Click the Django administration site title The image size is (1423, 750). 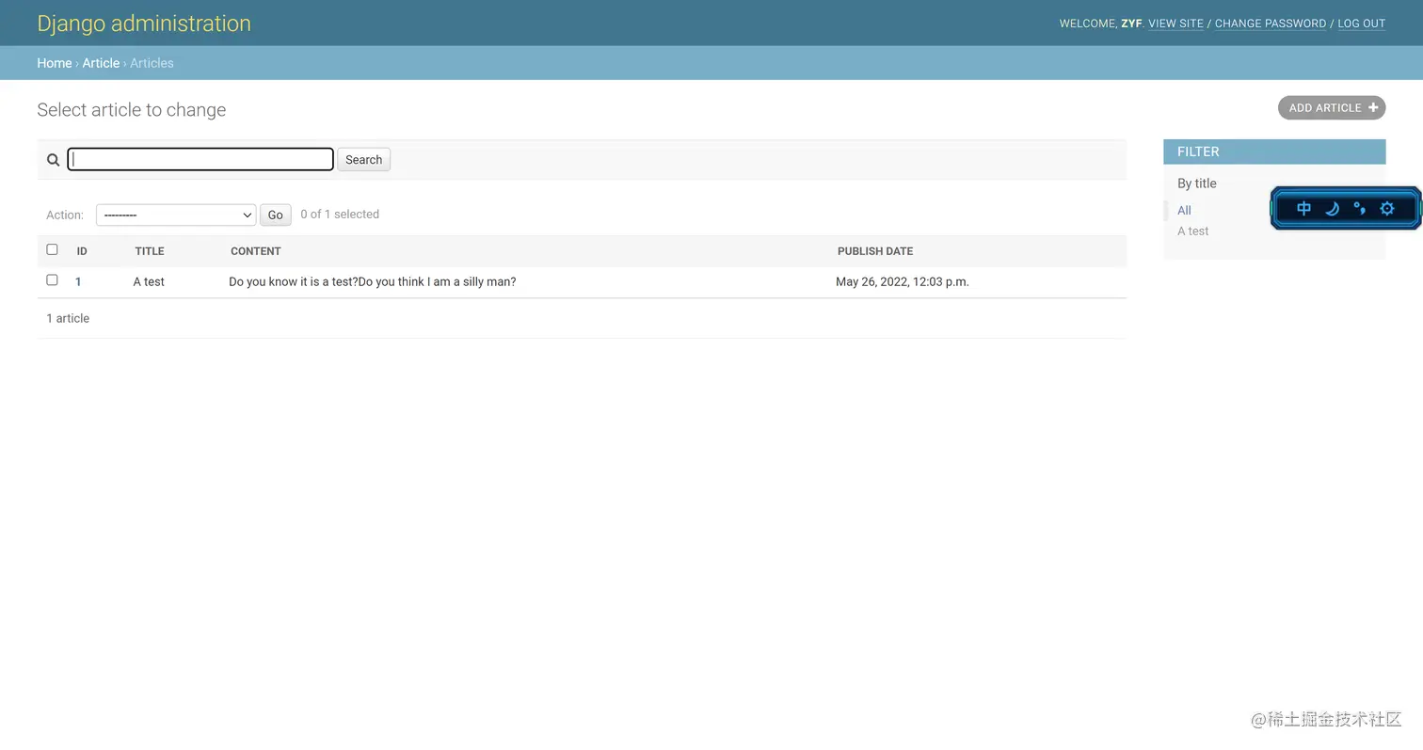point(144,24)
